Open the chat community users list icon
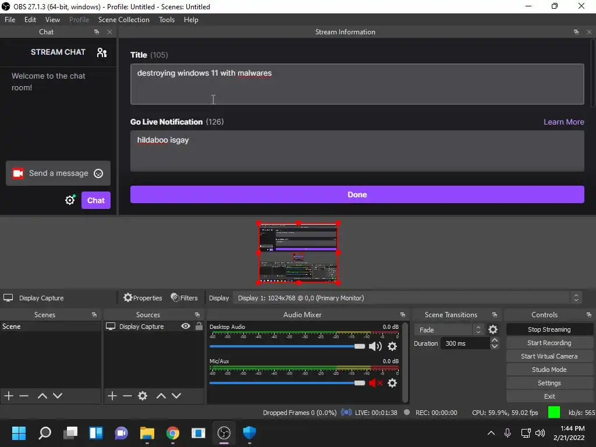 101,52
